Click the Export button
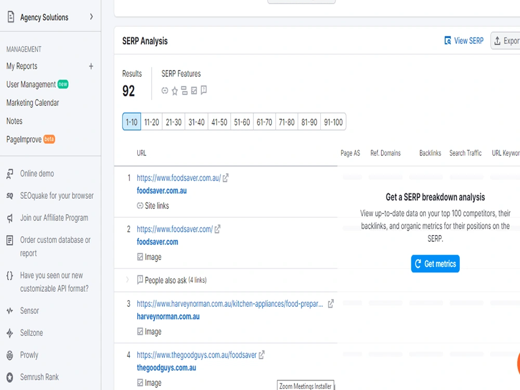Screen dimensions: 520x390 tap(505, 41)
